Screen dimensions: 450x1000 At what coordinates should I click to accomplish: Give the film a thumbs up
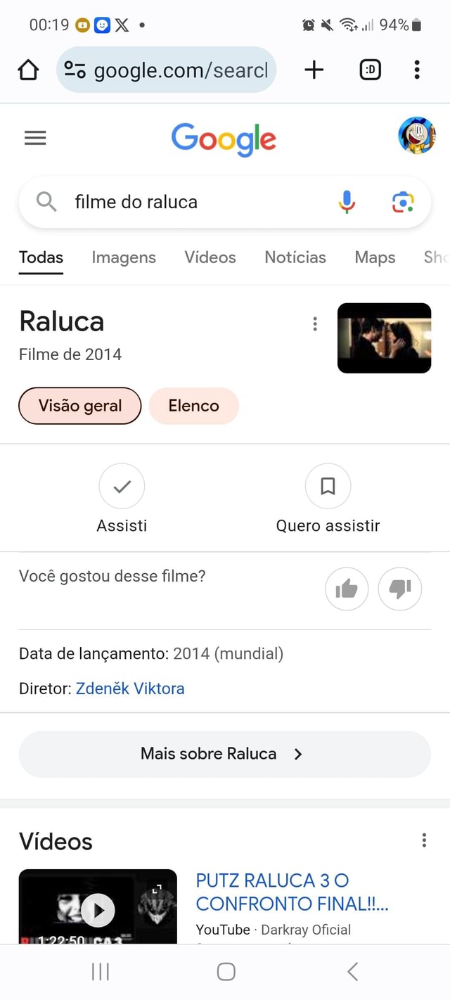click(x=347, y=589)
